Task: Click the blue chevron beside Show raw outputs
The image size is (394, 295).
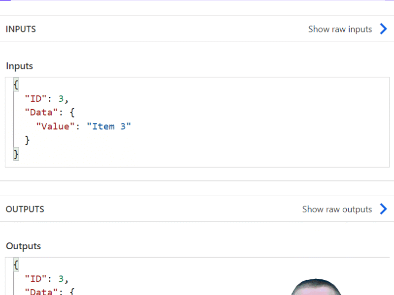Action: (384, 209)
